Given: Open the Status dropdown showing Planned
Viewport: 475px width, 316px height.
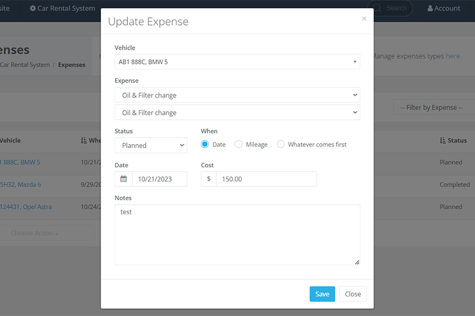Looking at the screenshot, I should tap(150, 145).
